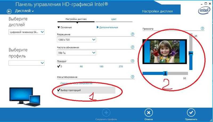Close the Intel control panel window
213x122 pixels.
[210, 4]
